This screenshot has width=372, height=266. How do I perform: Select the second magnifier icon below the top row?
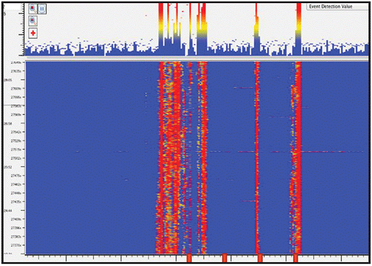pyautogui.click(x=33, y=21)
